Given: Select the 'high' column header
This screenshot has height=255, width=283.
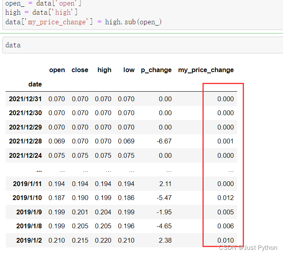Looking at the screenshot, I should pos(104,70).
